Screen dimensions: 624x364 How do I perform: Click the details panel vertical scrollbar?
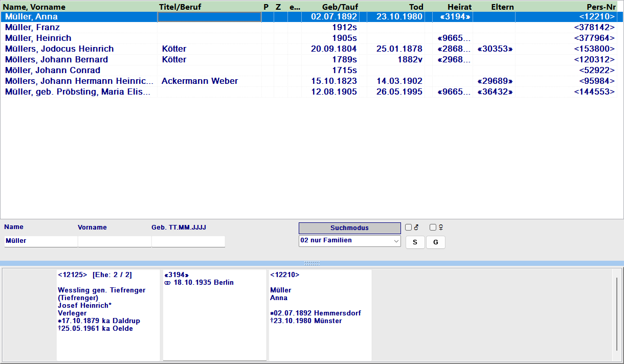click(x=616, y=307)
